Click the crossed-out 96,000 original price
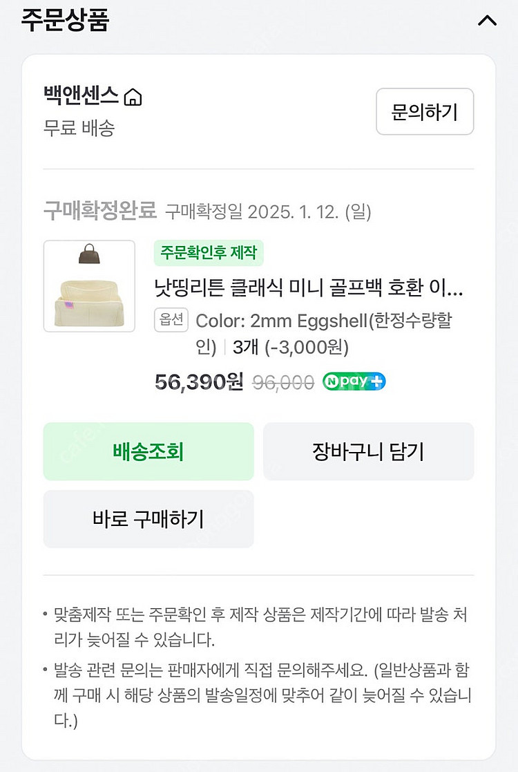This screenshot has width=518, height=772. (283, 382)
